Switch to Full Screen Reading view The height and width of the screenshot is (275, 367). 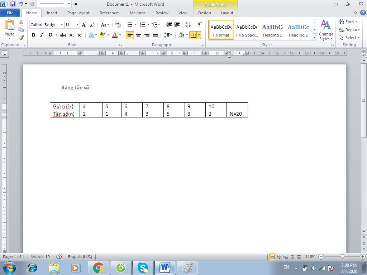(x=279, y=257)
